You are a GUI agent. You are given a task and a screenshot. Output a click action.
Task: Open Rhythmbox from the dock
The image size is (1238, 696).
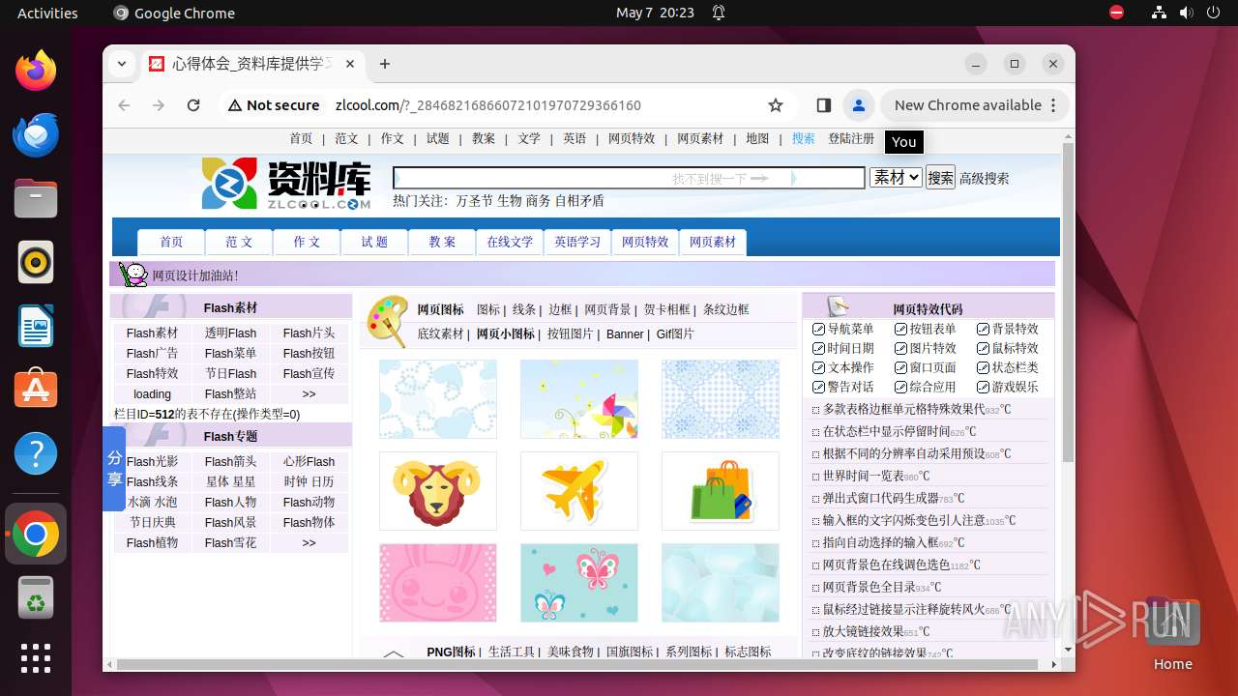coord(36,262)
